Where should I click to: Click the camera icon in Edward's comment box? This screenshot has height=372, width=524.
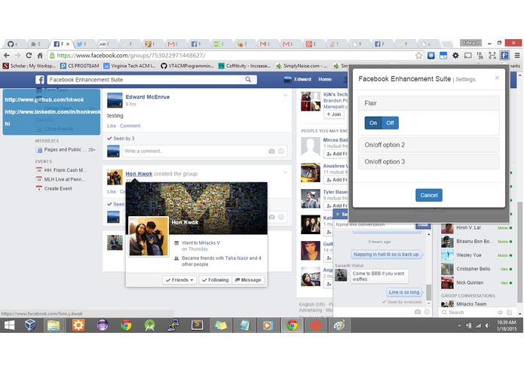[x=271, y=151]
